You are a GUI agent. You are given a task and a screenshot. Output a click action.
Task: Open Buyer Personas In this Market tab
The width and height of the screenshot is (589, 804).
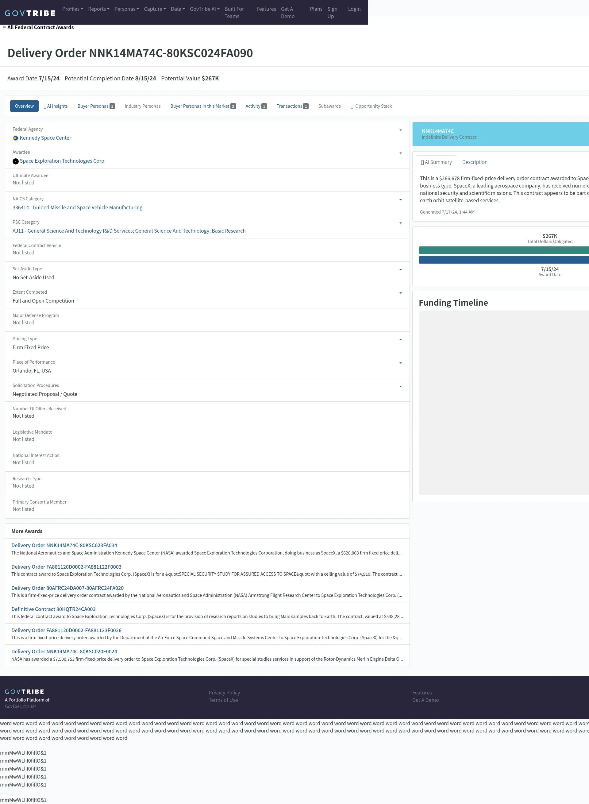click(203, 106)
